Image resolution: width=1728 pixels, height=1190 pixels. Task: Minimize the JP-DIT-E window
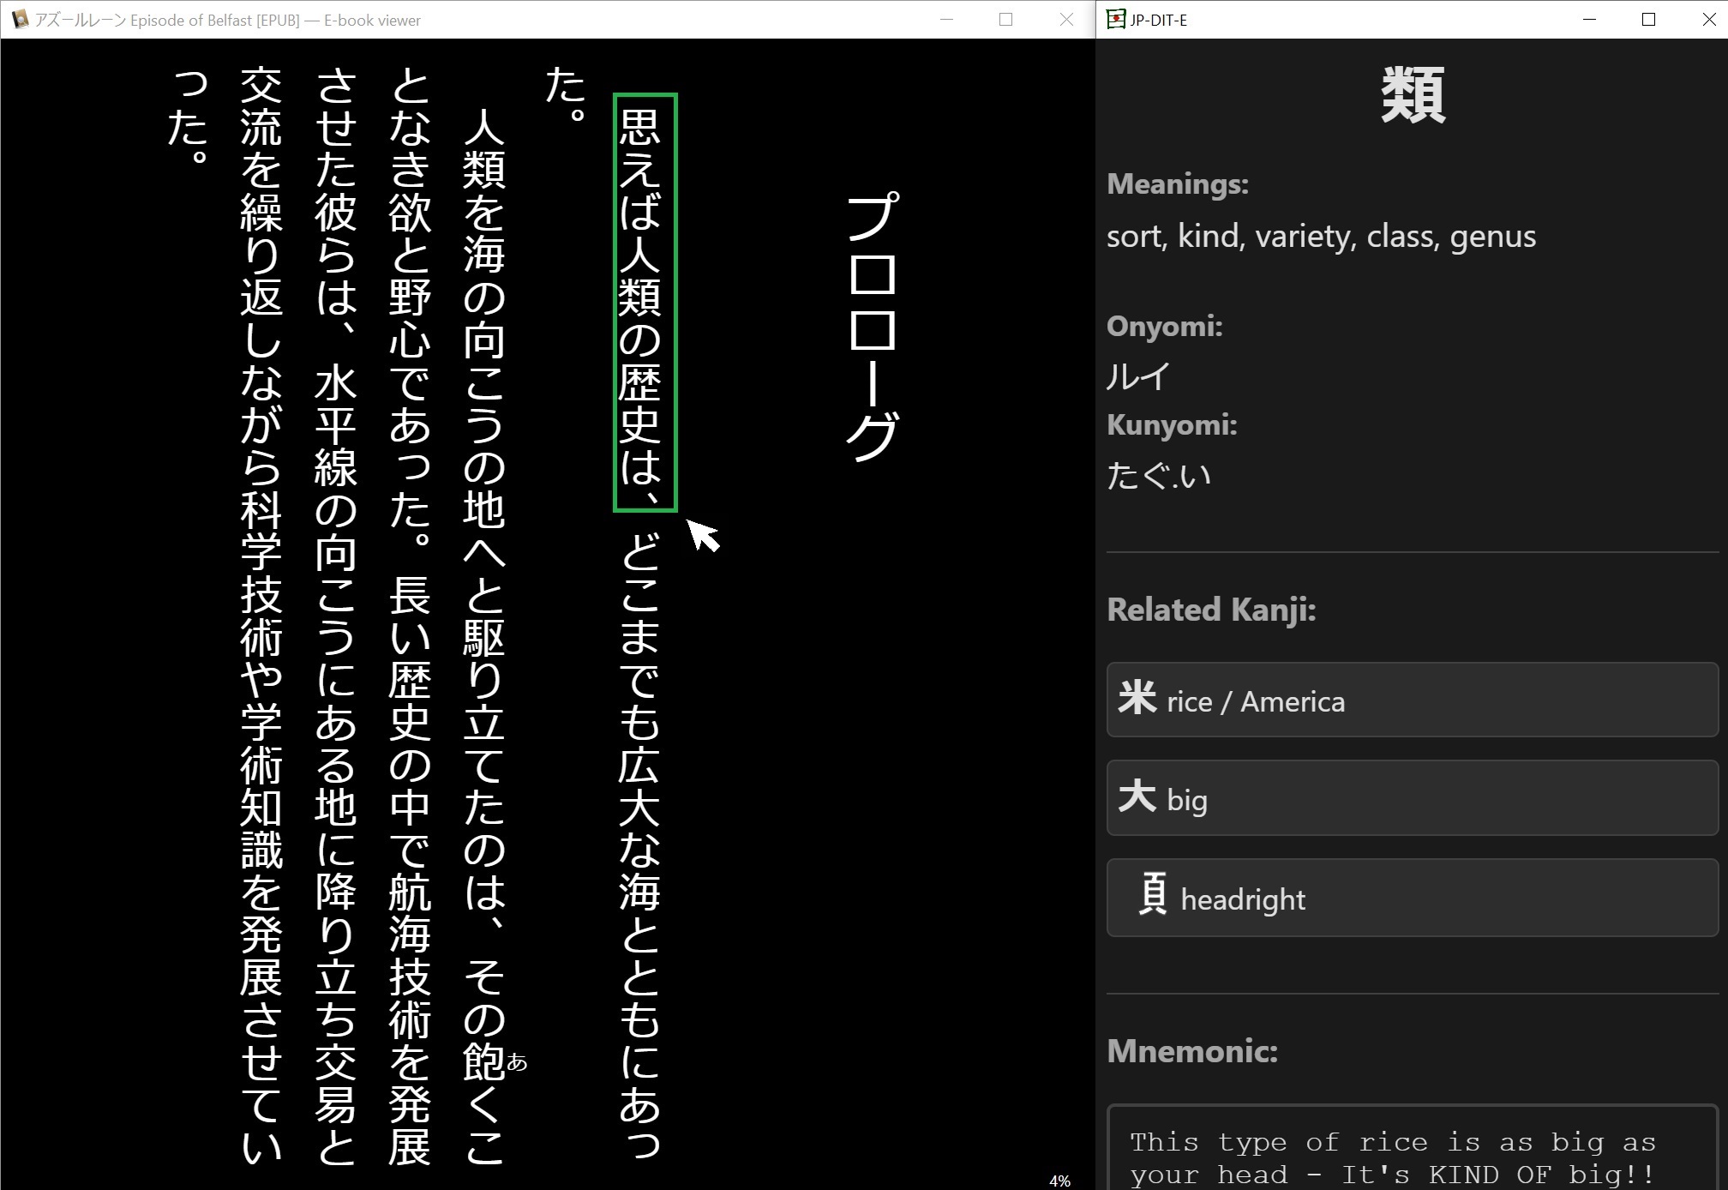tap(1589, 19)
